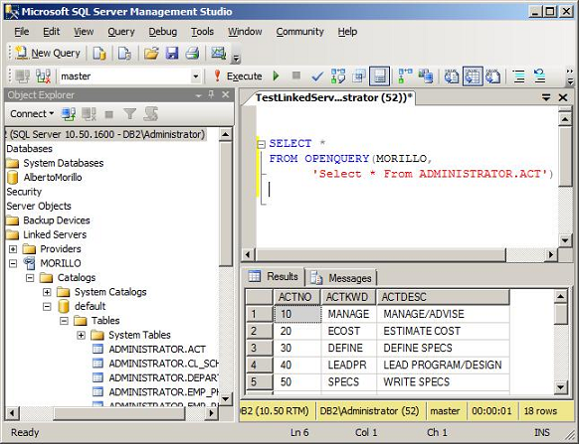Collapse the Tables folder node
579x444 pixels.
point(64,321)
